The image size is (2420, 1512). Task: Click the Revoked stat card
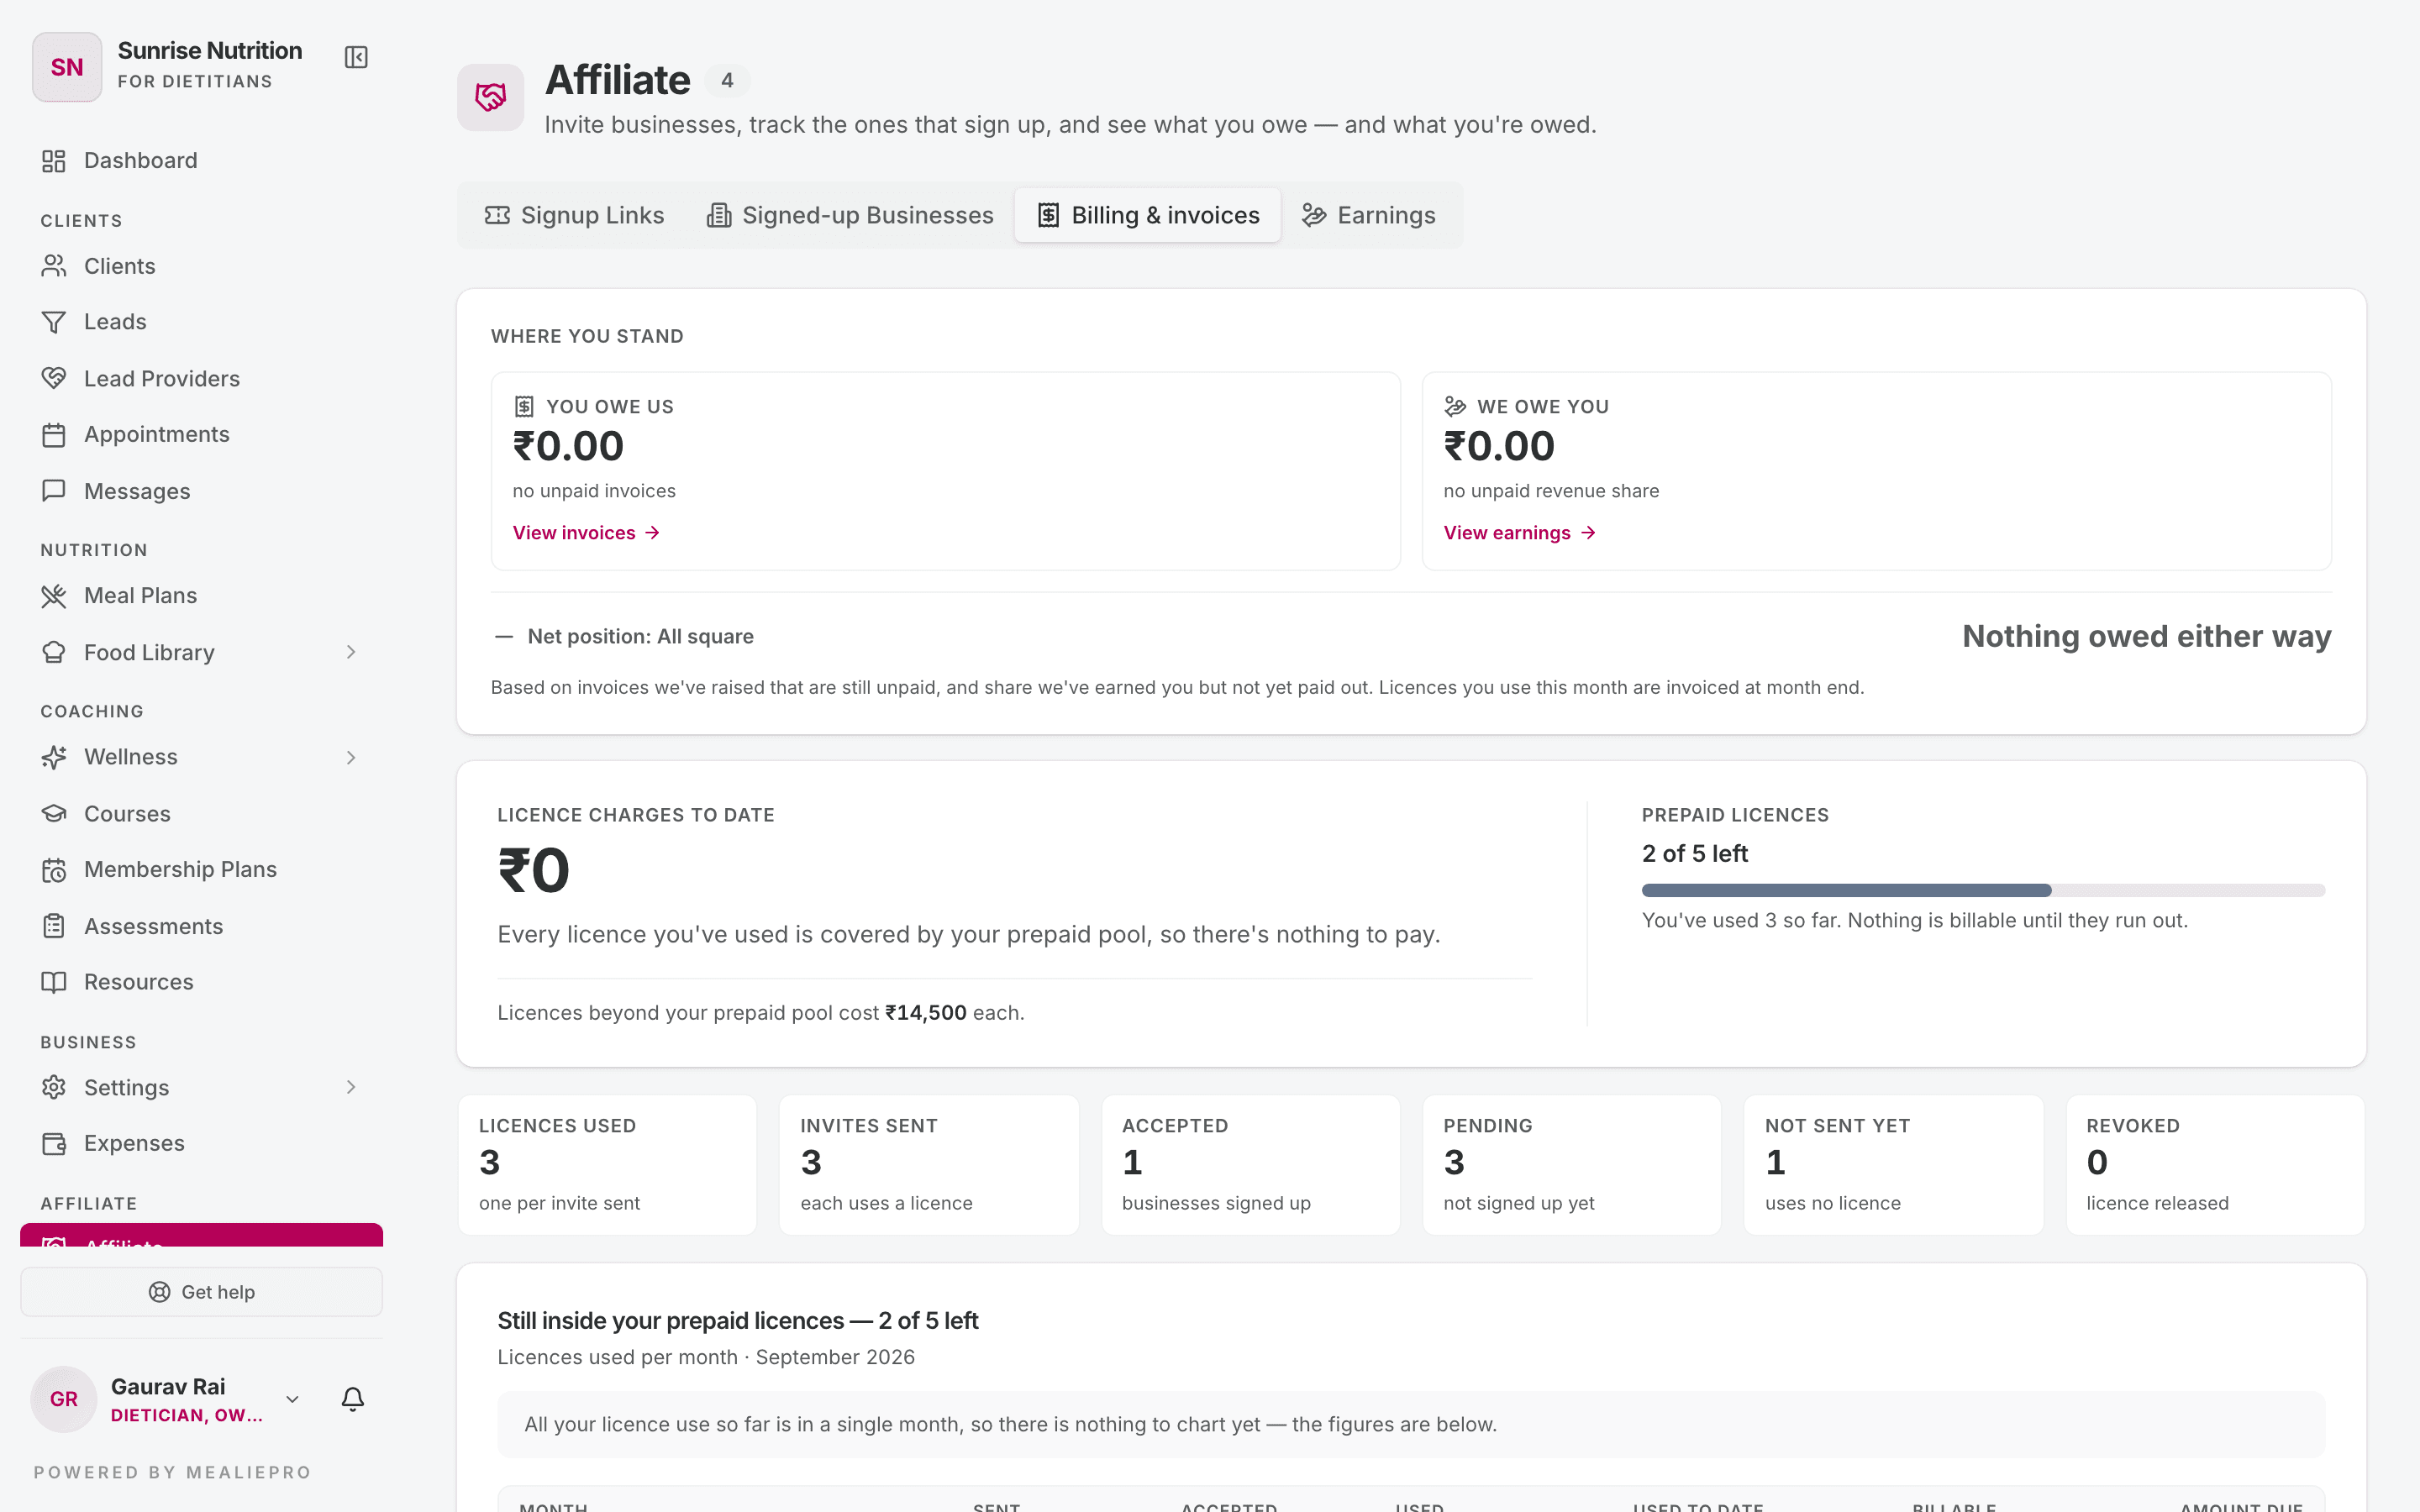[2215, 1165]
